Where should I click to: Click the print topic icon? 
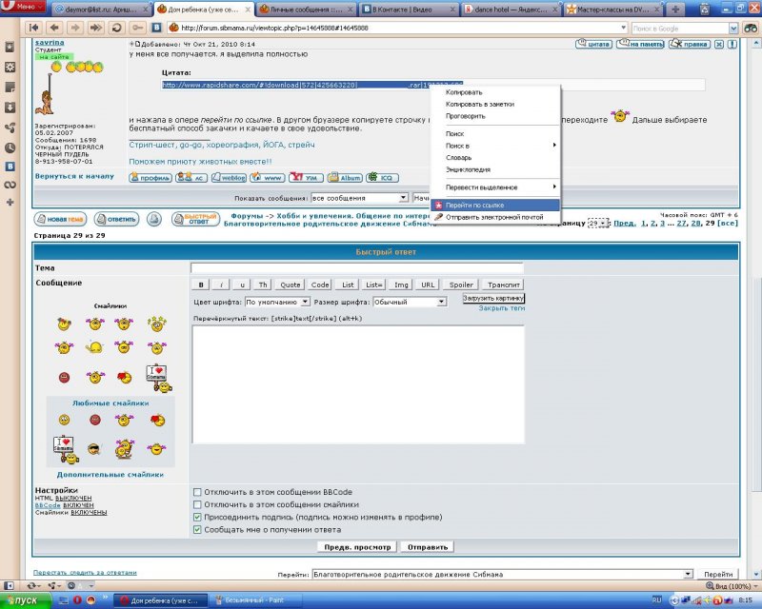click(154, 219)
